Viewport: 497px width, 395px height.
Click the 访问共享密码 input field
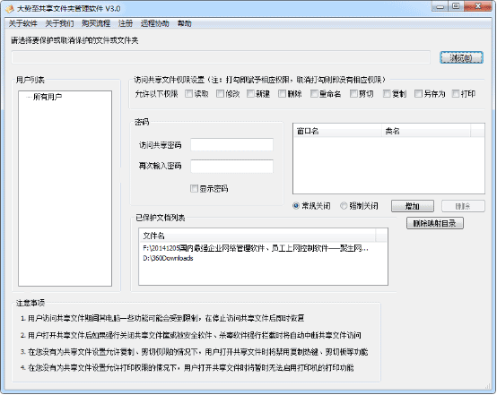tap(231, 144)
